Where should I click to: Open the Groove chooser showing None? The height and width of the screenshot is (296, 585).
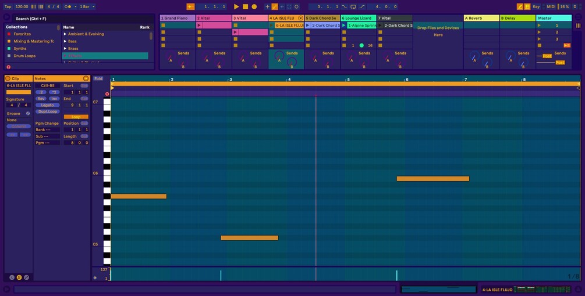pos(18,120)
